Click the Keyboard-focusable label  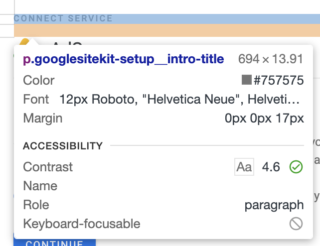point(82,224)
